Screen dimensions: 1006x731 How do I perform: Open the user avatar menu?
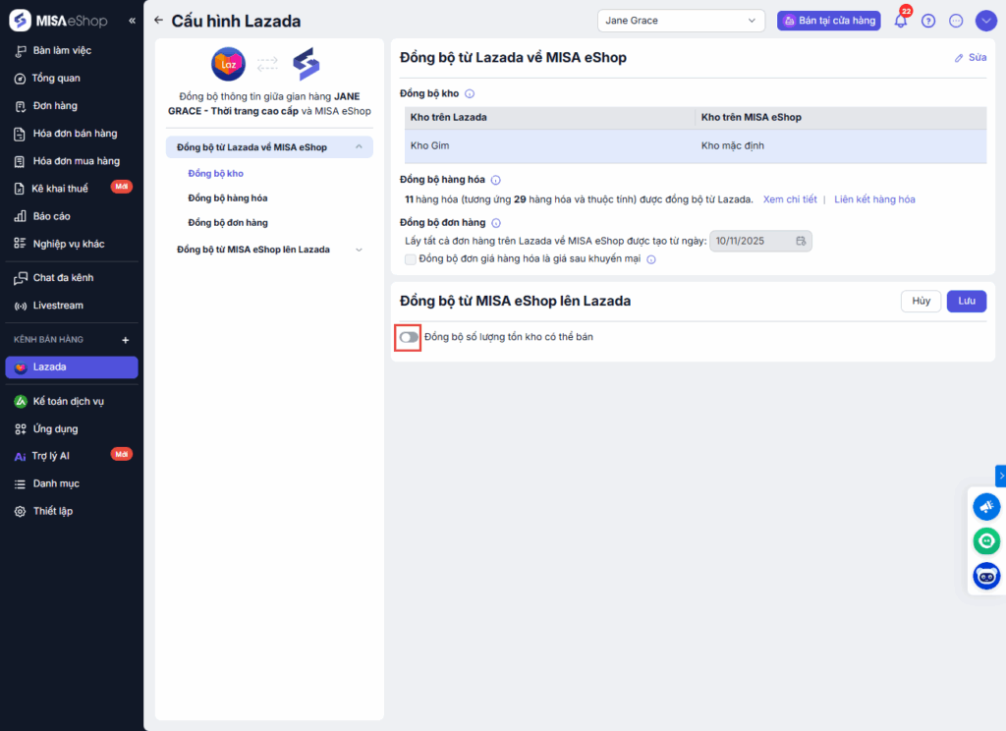[986, 21]
